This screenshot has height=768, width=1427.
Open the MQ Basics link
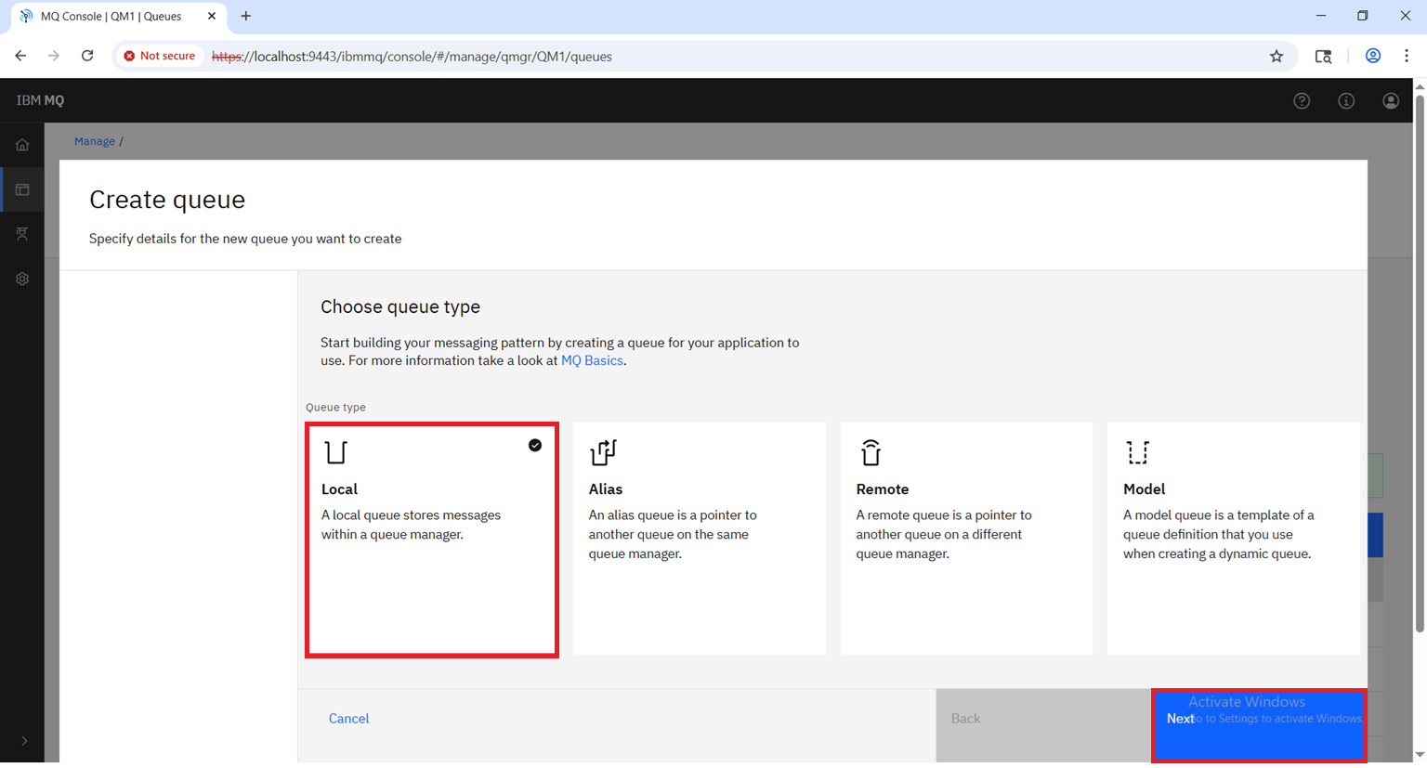(x=592, y=360)
